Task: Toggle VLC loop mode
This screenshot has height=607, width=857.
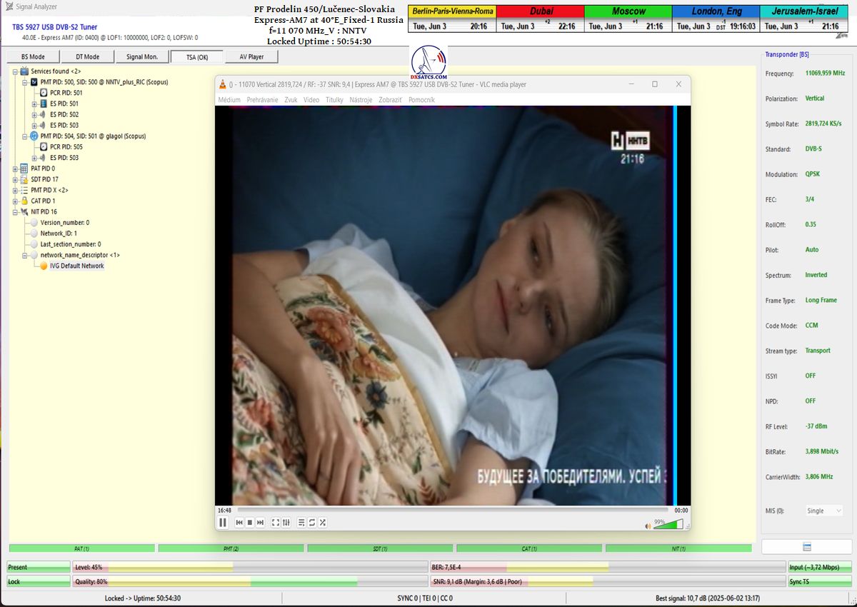Action: tap(312, 523)
